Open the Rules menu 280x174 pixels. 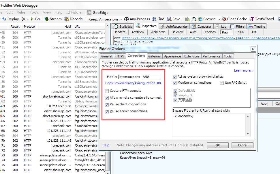tap(21, 12)
